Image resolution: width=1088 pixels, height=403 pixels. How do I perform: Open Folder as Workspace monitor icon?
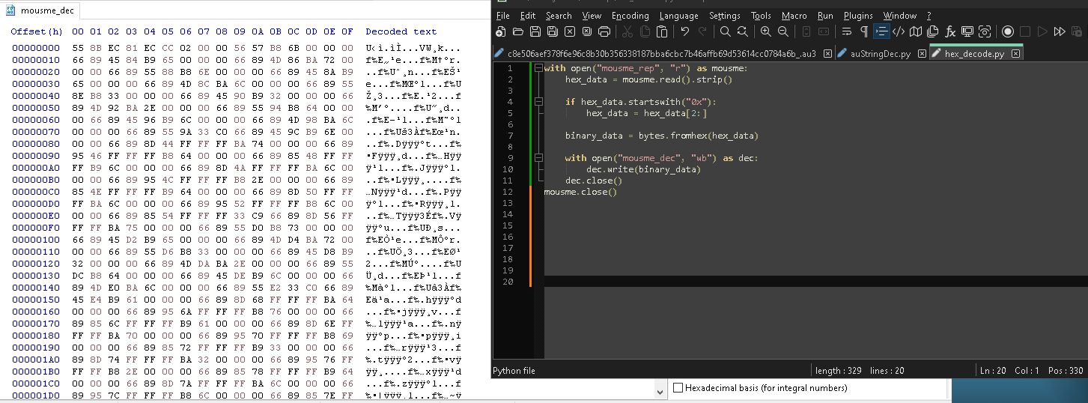[x=967, y=31]
